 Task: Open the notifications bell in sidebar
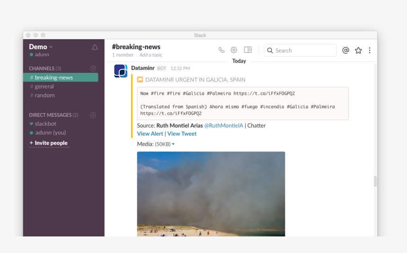coord(95,47)
